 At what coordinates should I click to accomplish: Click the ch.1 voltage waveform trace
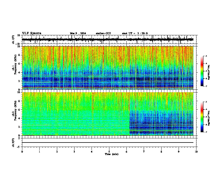(x=108, y=39)
